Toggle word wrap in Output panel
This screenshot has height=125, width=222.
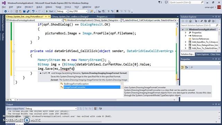100,109
